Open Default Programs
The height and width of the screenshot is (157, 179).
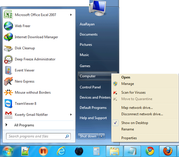(x=93, y=108)
